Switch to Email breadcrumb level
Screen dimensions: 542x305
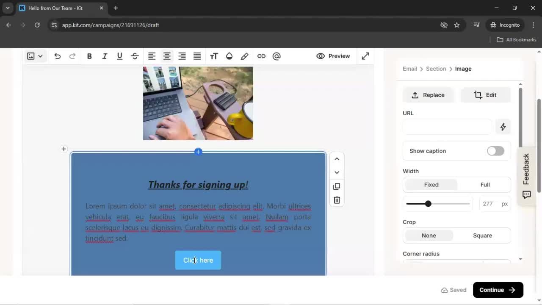pos(409,69)
